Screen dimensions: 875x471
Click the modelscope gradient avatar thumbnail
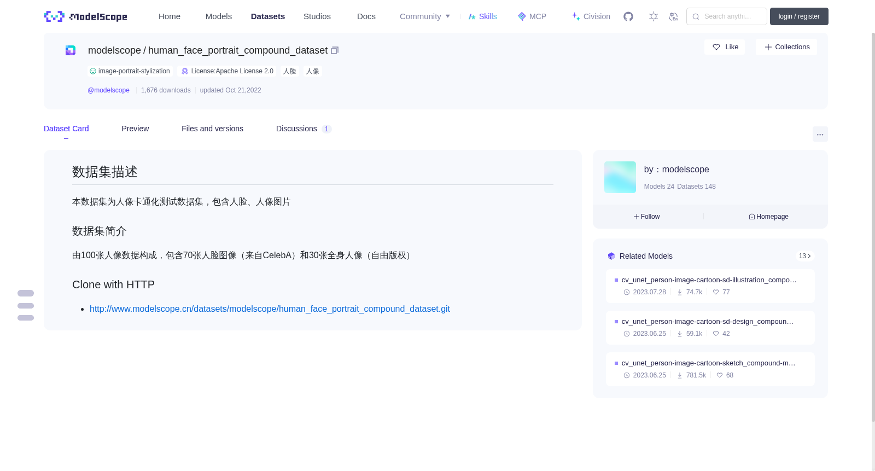pyautogui.click(x=620, y=177)
